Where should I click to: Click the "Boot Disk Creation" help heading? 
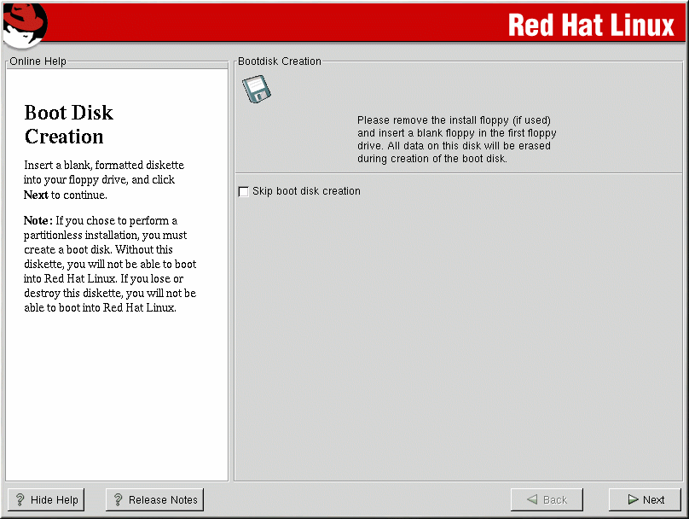[x=68, y=125]
